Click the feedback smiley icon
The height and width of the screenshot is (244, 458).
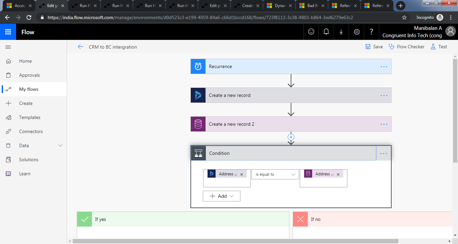311,32
